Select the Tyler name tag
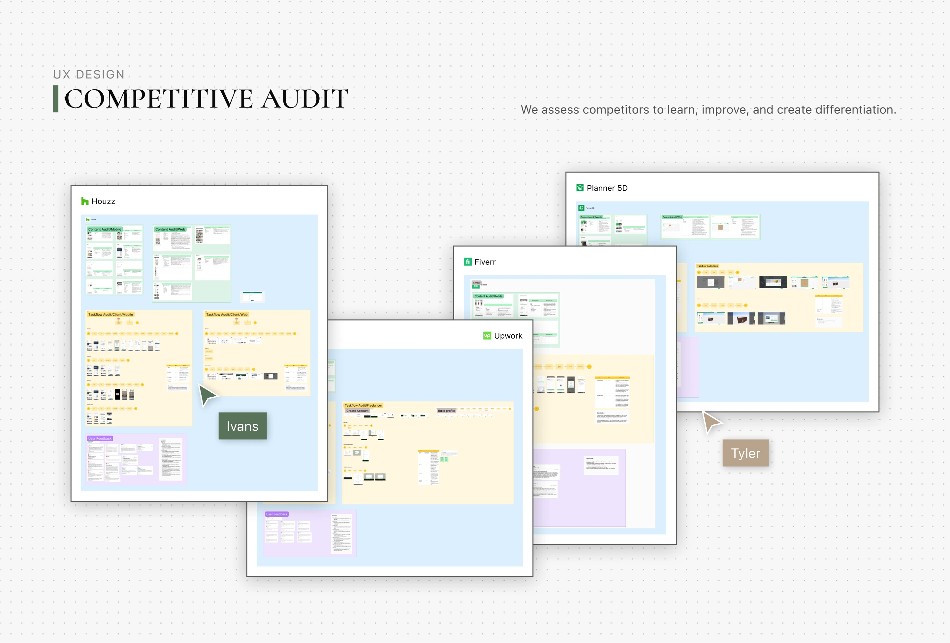This screenshot has width=950, height=643. pyautogui.click(x=745, y=453)
